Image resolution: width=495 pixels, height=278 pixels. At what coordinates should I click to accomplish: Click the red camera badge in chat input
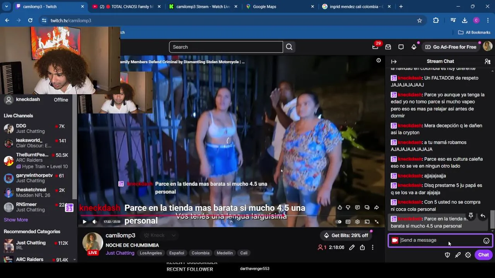[394, 240]
